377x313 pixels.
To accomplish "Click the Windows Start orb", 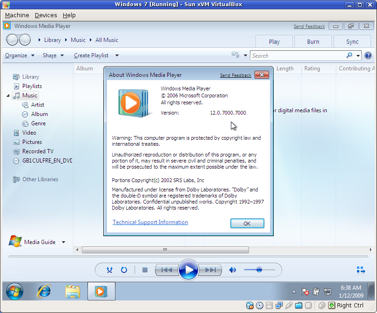I will [15, 291].
